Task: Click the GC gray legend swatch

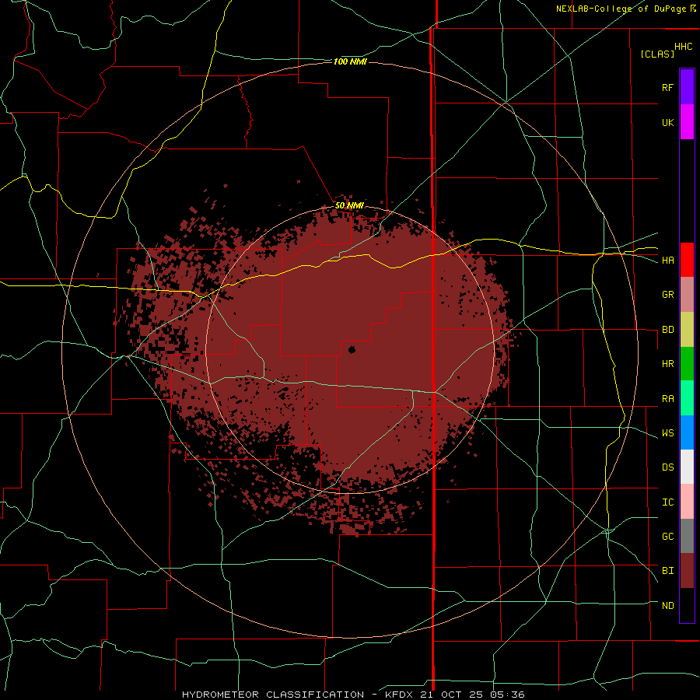Action: [687, 536]
